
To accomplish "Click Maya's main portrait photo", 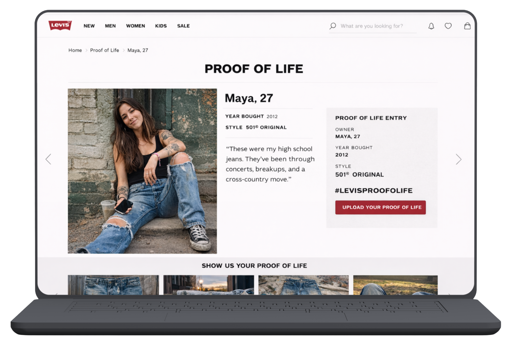I will click(142, 171).
